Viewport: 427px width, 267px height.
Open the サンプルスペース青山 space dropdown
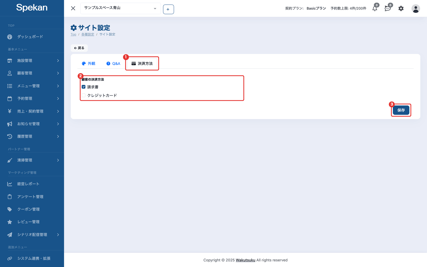(121, 8)
